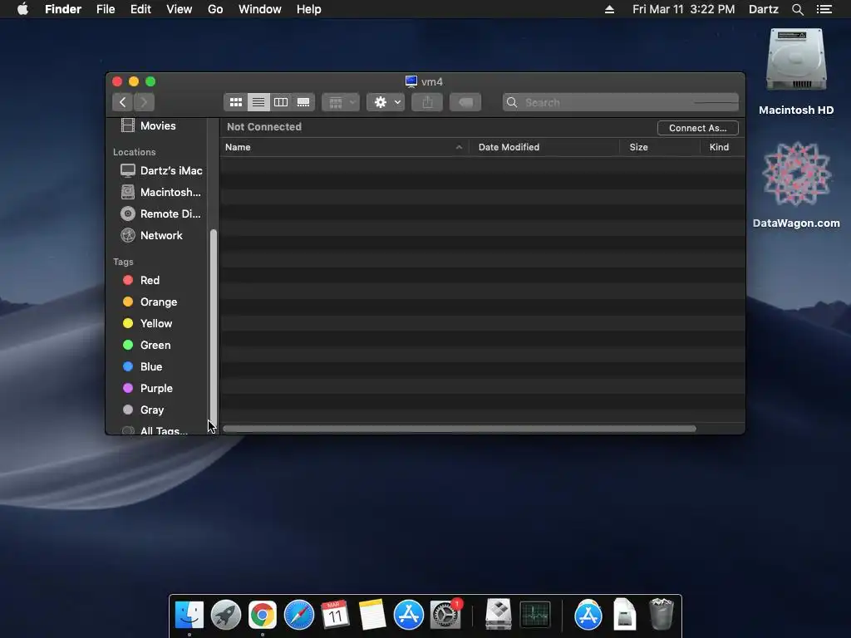Select Network in the sidebar
The width and height of the screenshot is (851, 638).
(157, 235)
